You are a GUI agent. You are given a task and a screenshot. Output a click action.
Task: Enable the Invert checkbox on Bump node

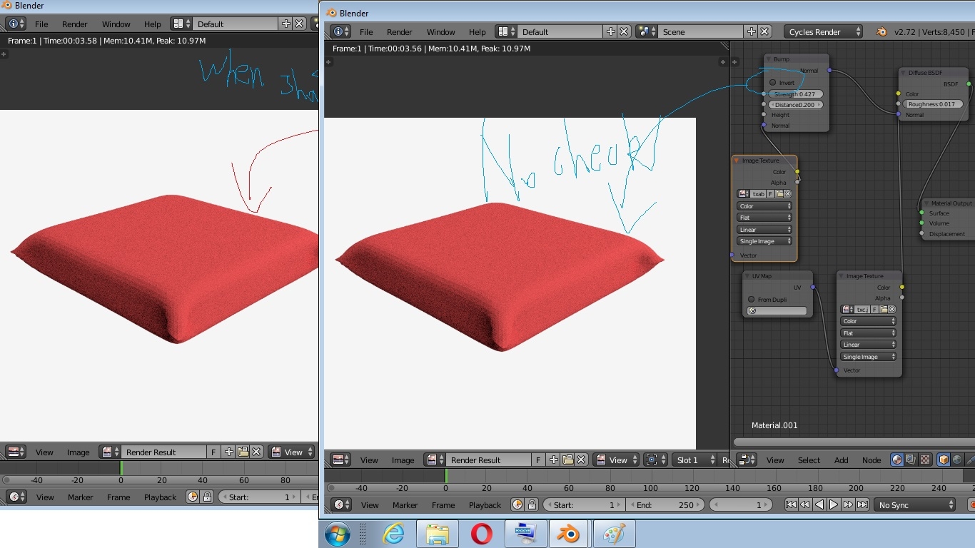pos(773,83)
